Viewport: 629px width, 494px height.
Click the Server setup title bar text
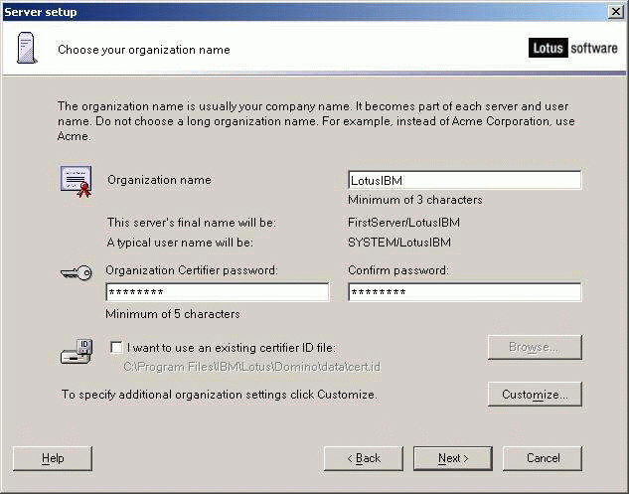pyautogui.click(x=40, y=12)
